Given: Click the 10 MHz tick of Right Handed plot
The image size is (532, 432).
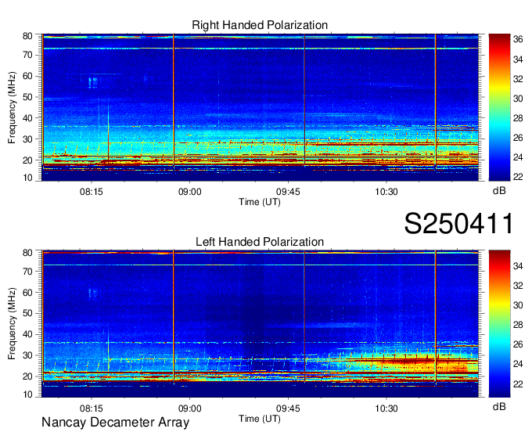Looking at the screenshot, I should click(x=27, y=178).
